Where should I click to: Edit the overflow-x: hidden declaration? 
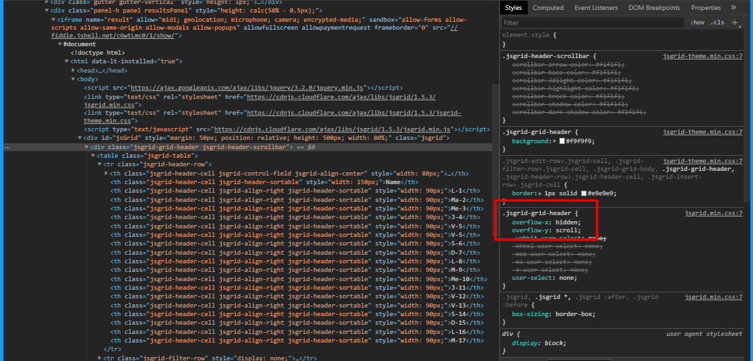click(546, 222)
